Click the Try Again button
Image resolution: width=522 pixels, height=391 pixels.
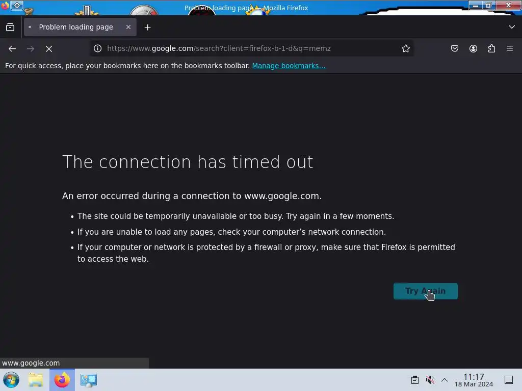pos(426,291)
